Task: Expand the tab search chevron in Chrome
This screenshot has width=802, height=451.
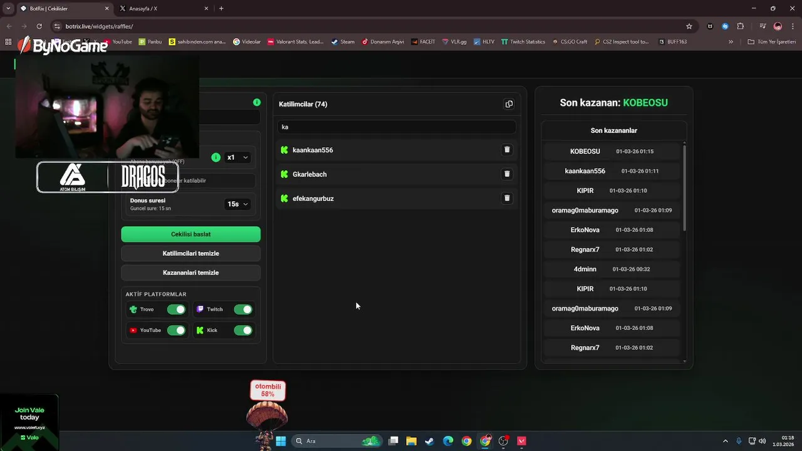Action: click(x=8, y=8)
